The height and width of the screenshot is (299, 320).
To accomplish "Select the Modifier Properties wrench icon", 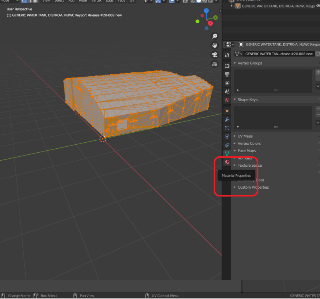I will (x=227, y=120).
